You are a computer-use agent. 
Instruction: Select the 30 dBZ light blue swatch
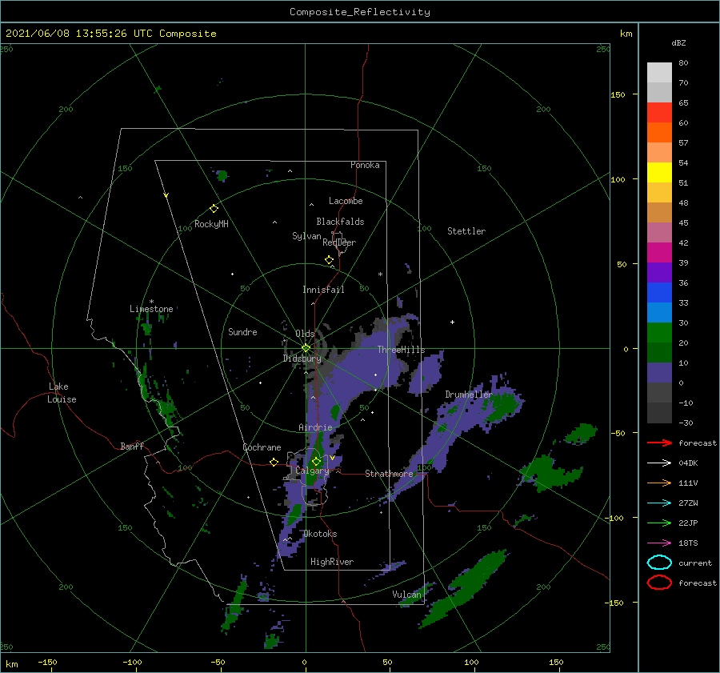pyautogui.click(x=659, y=312)
